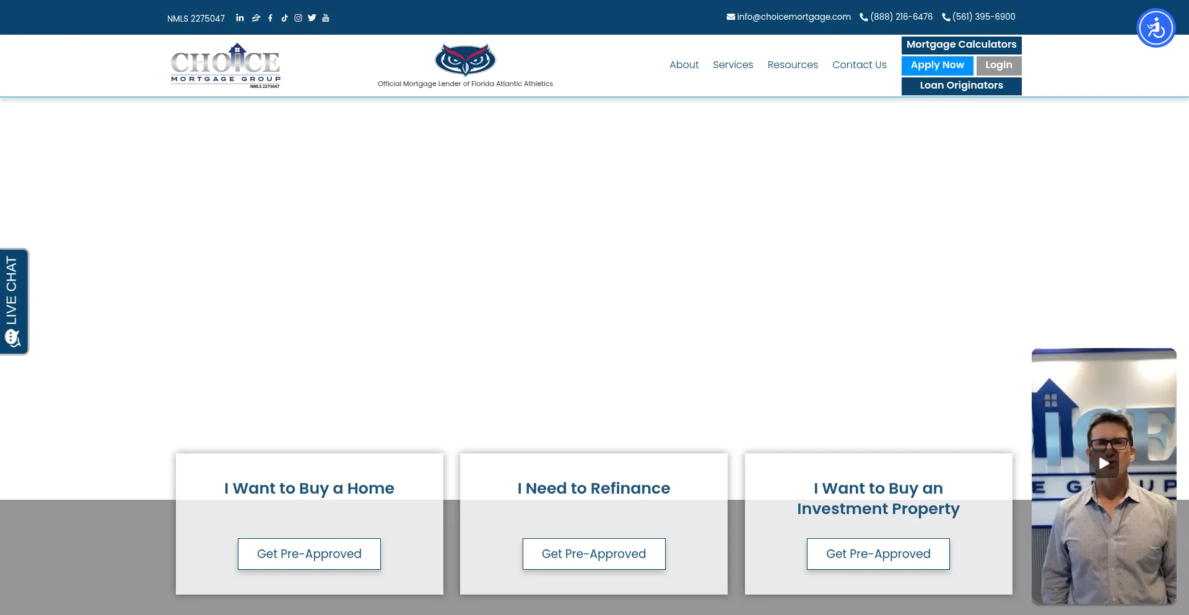
Task: Open the About menu
Action: point(684,65)
